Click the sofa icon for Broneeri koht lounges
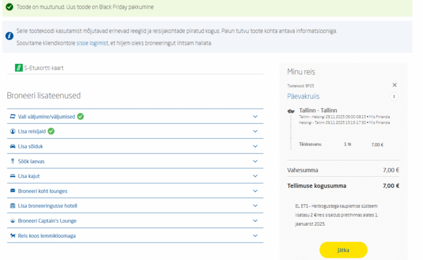This screenshot has width=423, height=260. 13,191
